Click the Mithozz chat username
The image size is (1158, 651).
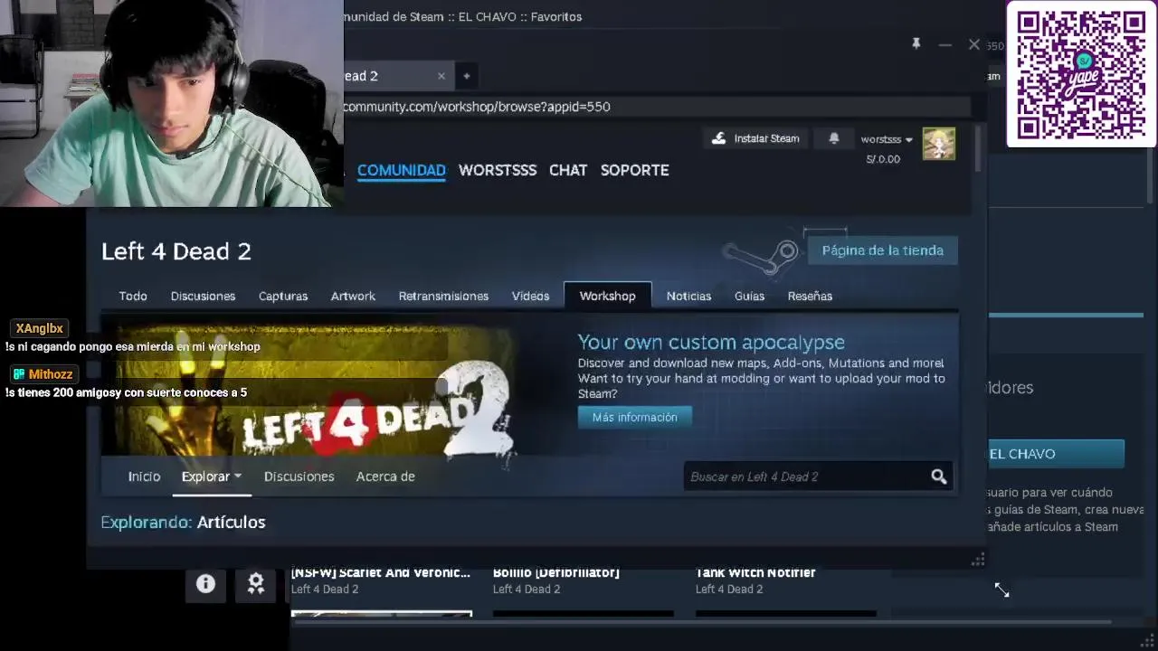[x=50, y=374]
